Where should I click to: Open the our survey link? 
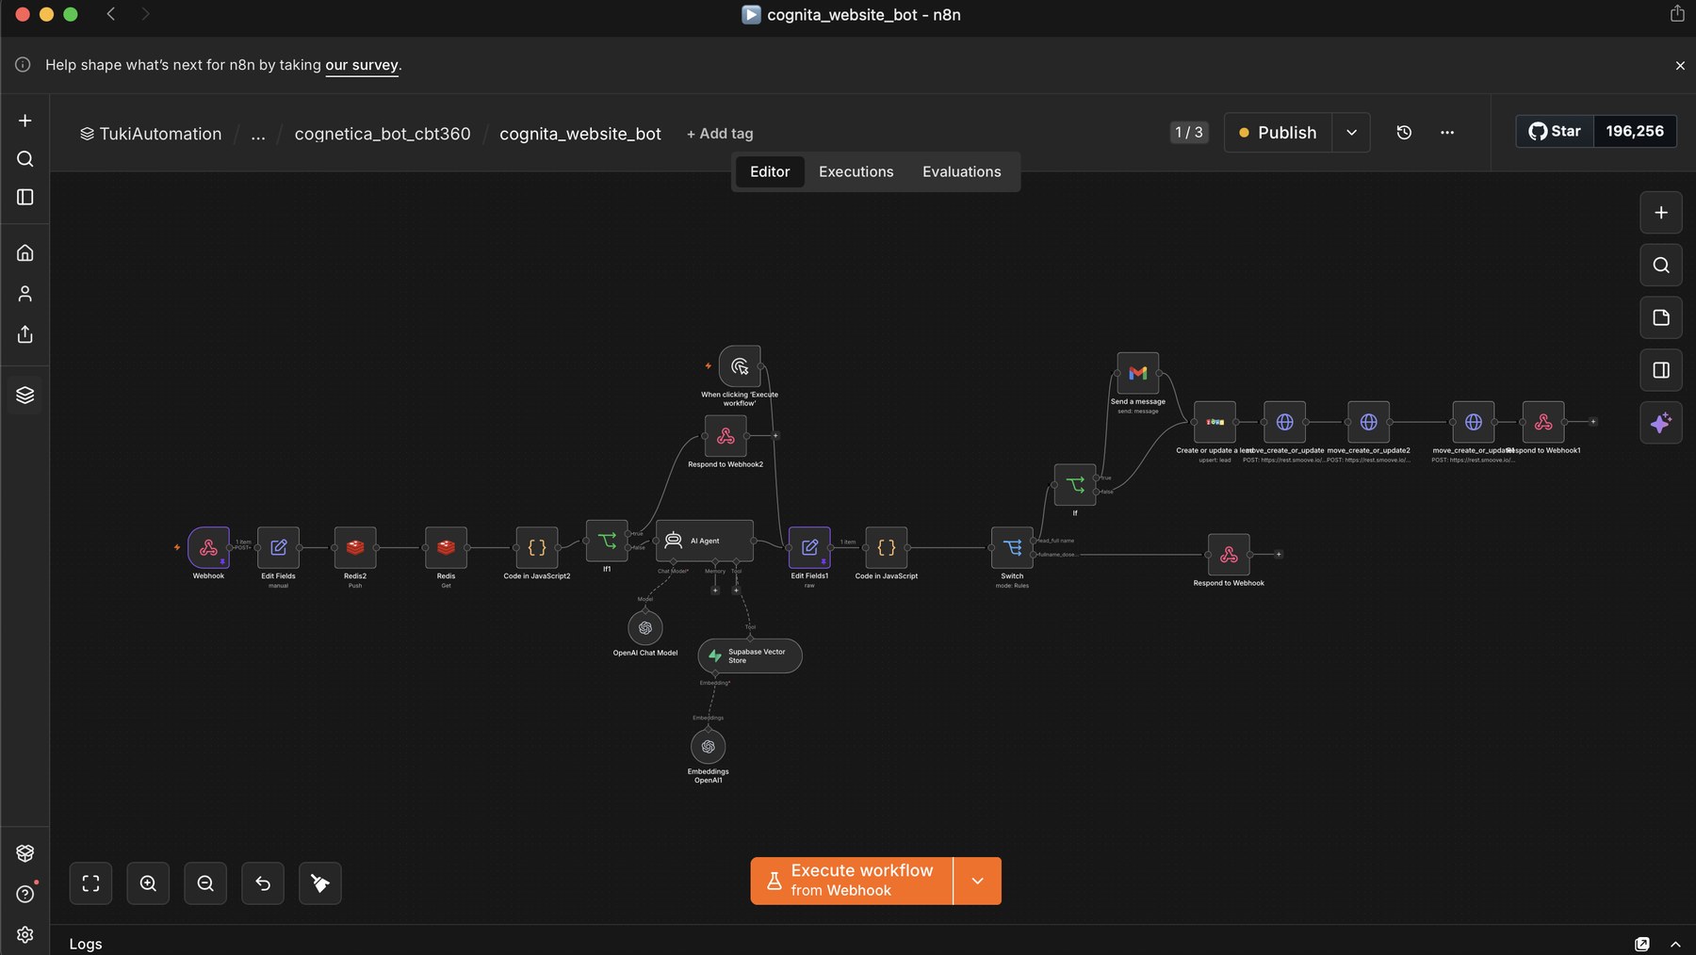362,65
